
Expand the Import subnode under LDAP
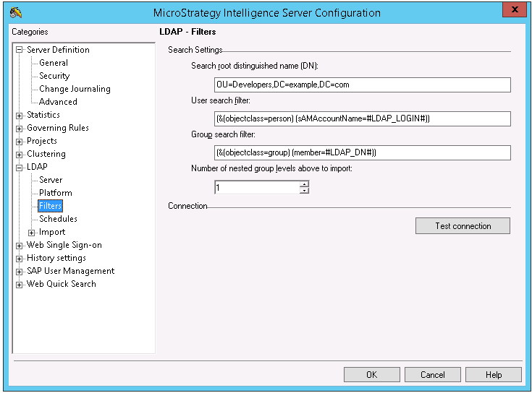[32, 232]
